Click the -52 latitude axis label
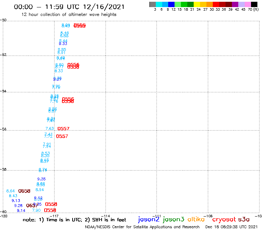262x230 pixels. click(3, 54)
